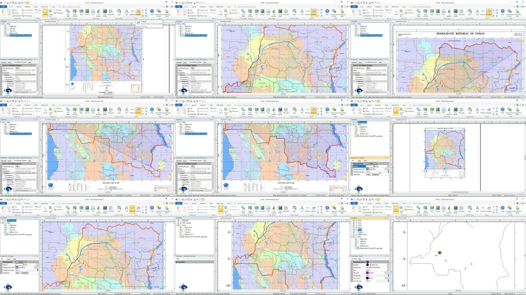Click Rename in the Nothing Selected window
The image size is (526, 295).
(x=233, y=207)
